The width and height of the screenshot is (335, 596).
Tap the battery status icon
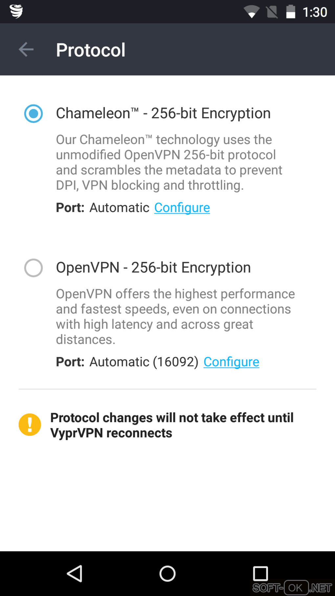tap(291, 12)
